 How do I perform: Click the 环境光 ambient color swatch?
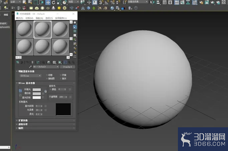click(37, 90)
